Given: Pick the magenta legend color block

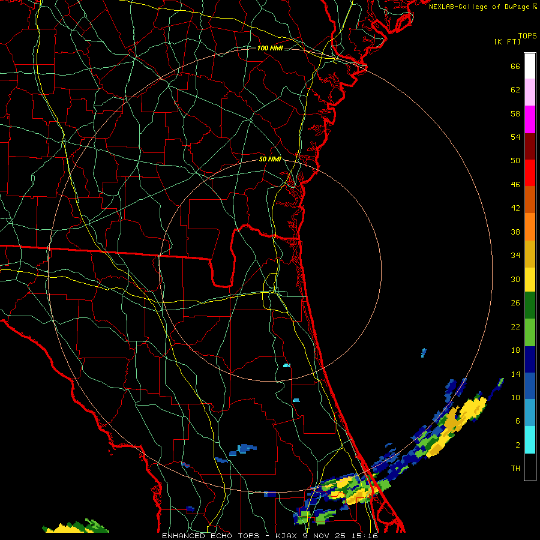Looking at the screenshot, I should [x=530, y=119].
